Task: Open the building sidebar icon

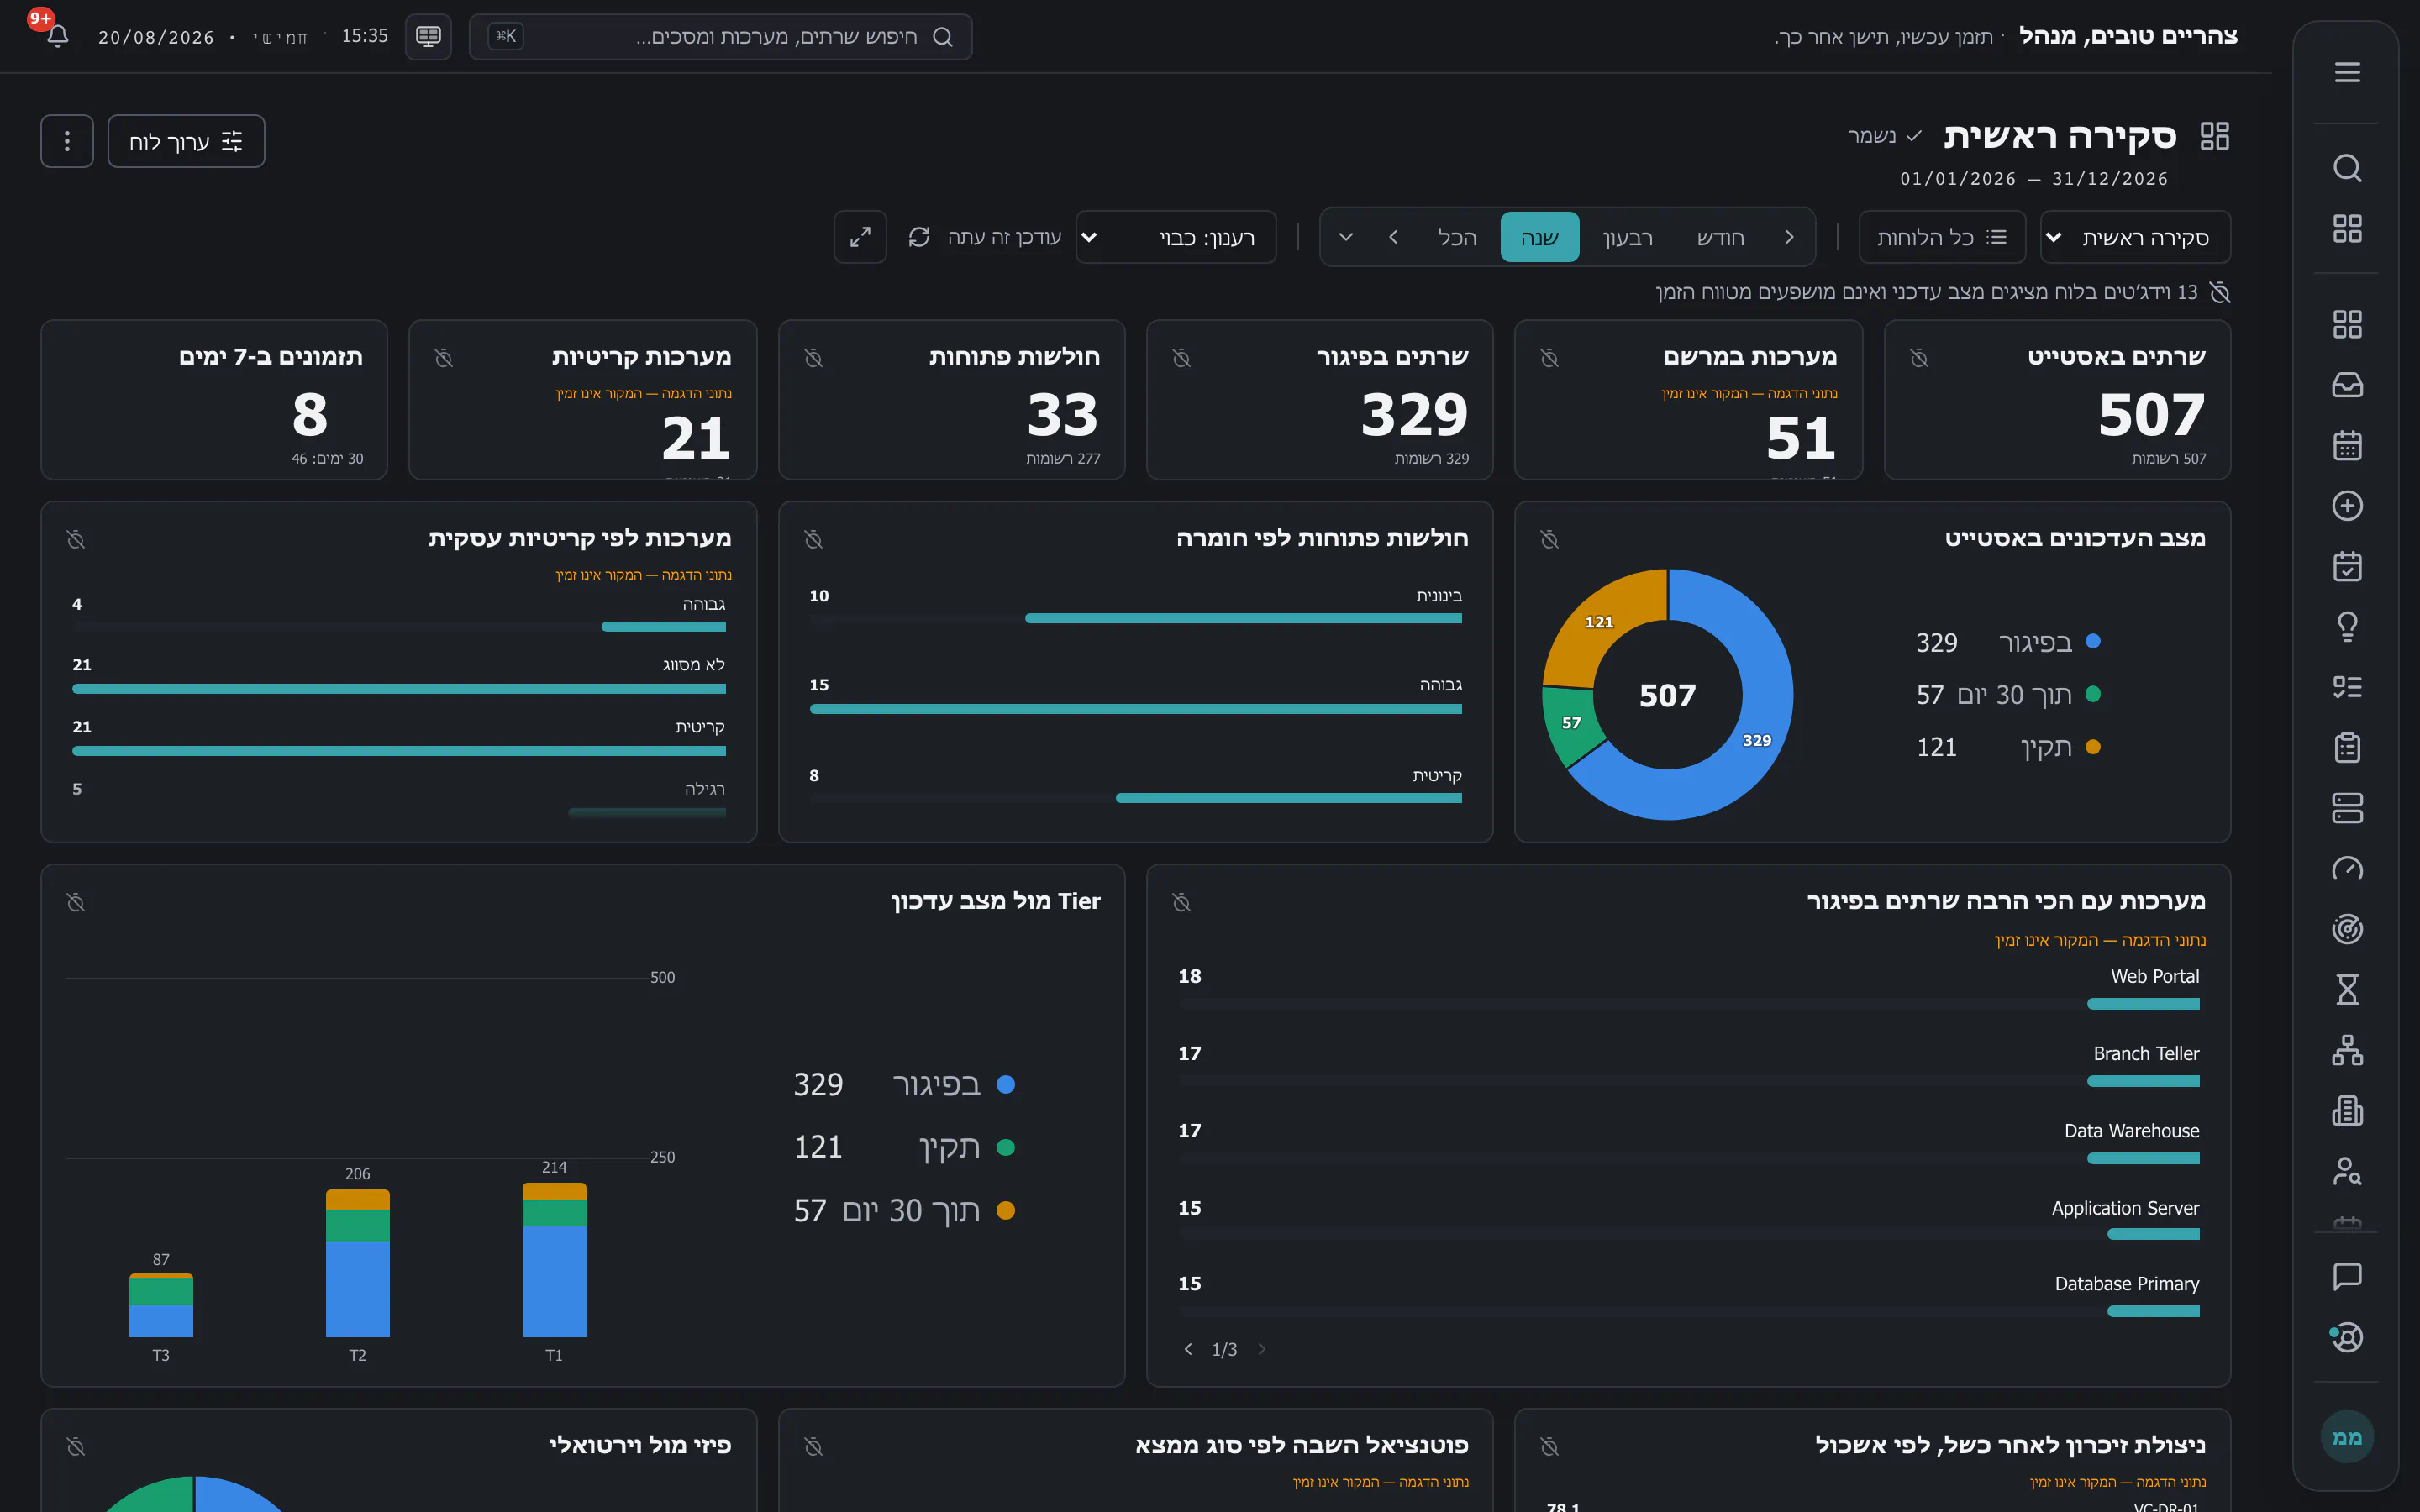Action: point(2346,1111)
